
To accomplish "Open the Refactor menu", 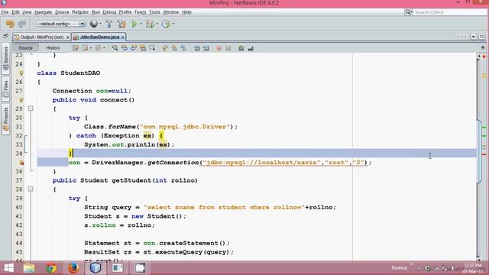I will click(x=80, y=12).
